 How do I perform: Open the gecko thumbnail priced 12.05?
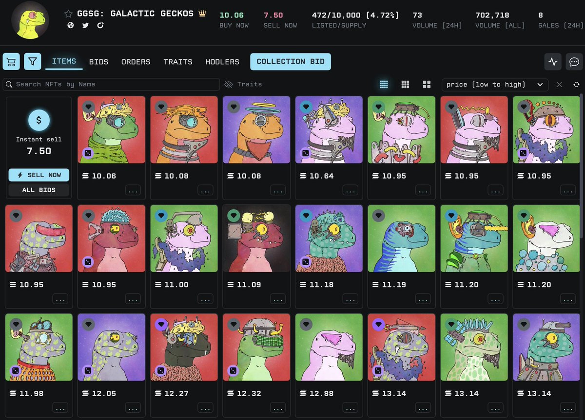[111, 347]
